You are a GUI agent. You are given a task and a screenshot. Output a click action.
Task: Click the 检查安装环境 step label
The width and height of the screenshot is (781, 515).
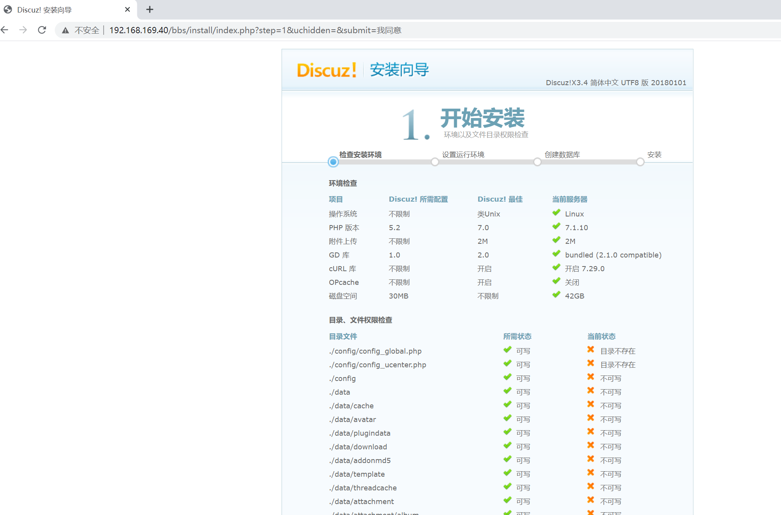[x=360, y=155]
